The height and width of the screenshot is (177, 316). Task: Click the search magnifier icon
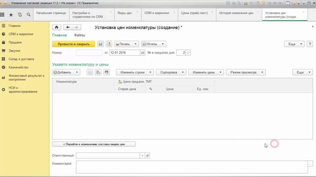point(29,15)
